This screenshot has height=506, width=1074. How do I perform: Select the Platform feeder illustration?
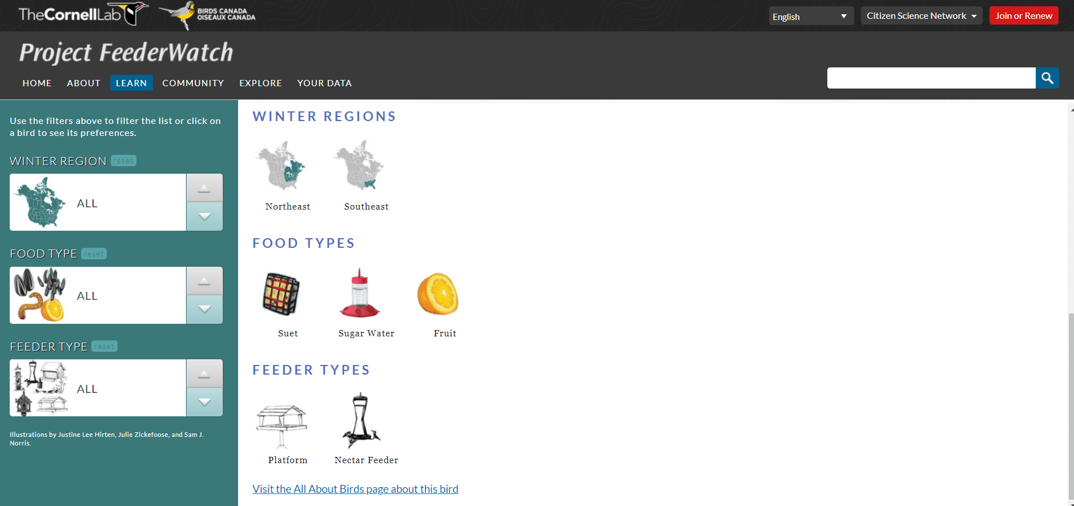(x=281, y=426)
